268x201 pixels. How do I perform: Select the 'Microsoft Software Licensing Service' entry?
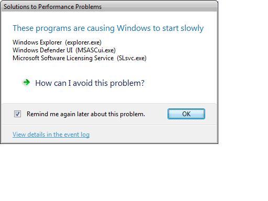[63, 58]
